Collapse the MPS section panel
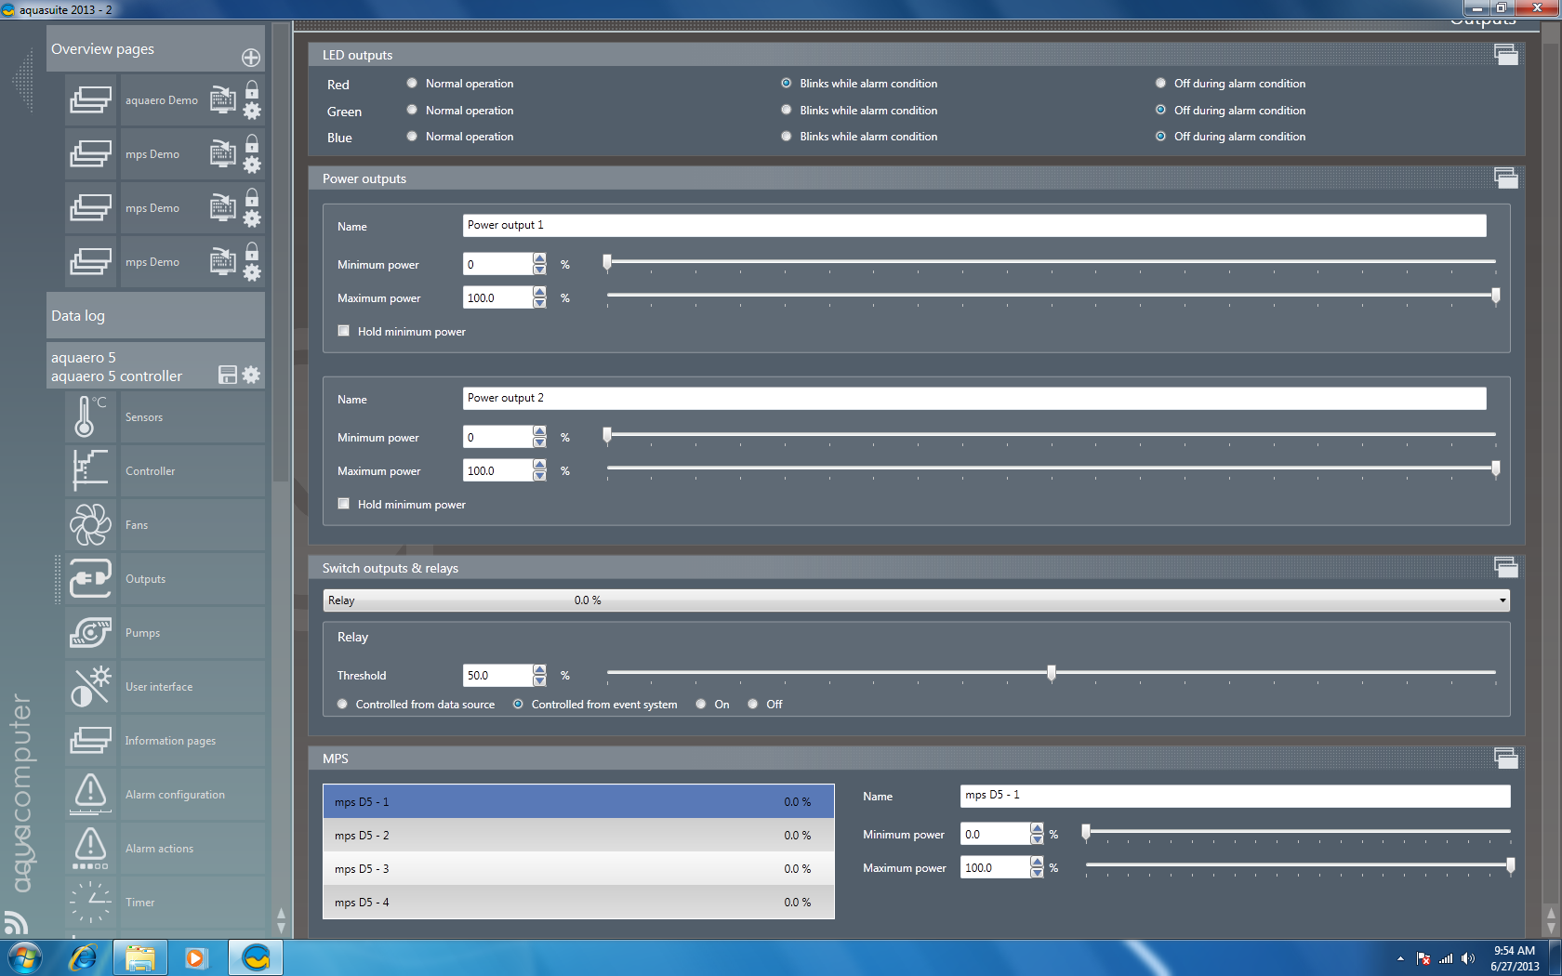 (x=1505, y=758)
